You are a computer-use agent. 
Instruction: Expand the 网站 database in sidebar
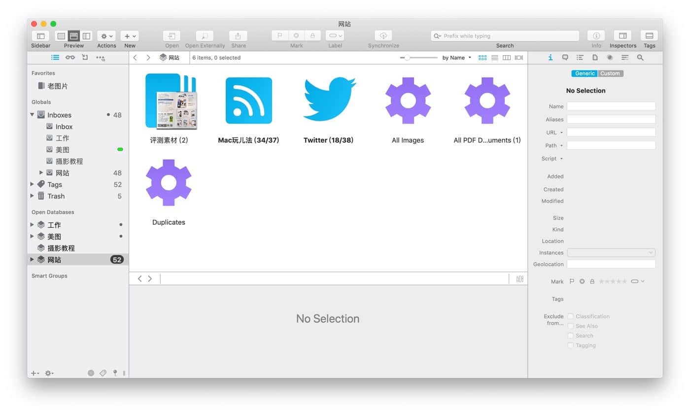tap(33, 260)
